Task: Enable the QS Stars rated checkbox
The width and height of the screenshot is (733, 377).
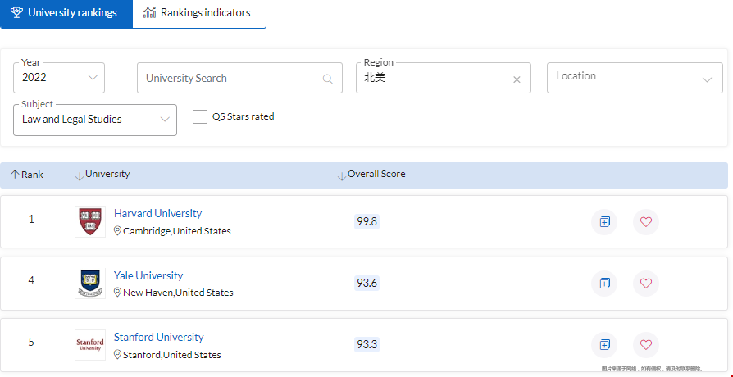Action: coord(200,117)
